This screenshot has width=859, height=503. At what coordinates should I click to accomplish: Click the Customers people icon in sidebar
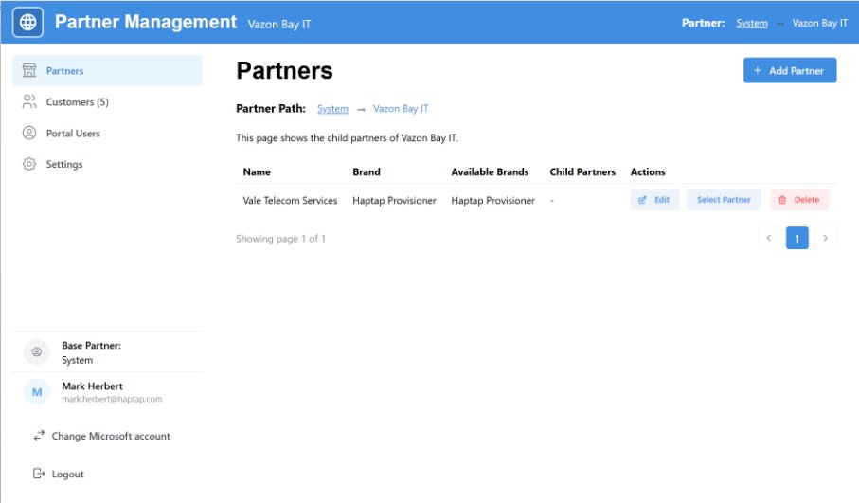[29, 102]
